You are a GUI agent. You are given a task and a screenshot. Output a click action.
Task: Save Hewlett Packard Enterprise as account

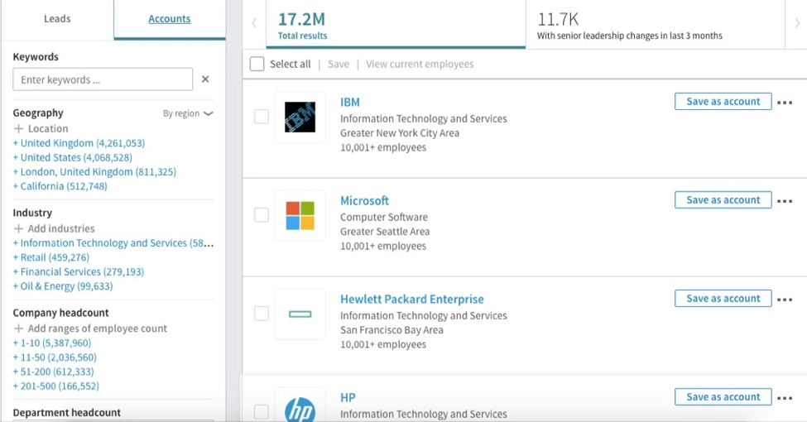tap(723, 299)
